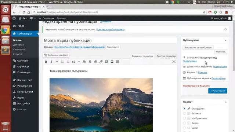235x132 pixels.
Task: Open Разширения plugins menu
Action: [x=25, y=86]
